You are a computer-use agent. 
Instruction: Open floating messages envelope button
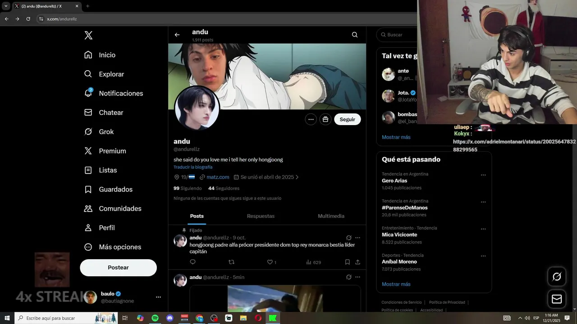coord(557,299)
